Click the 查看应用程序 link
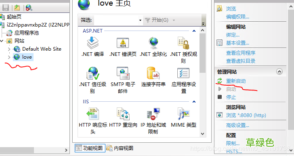Screen dimensions: 294x156 tap(241, 53)
